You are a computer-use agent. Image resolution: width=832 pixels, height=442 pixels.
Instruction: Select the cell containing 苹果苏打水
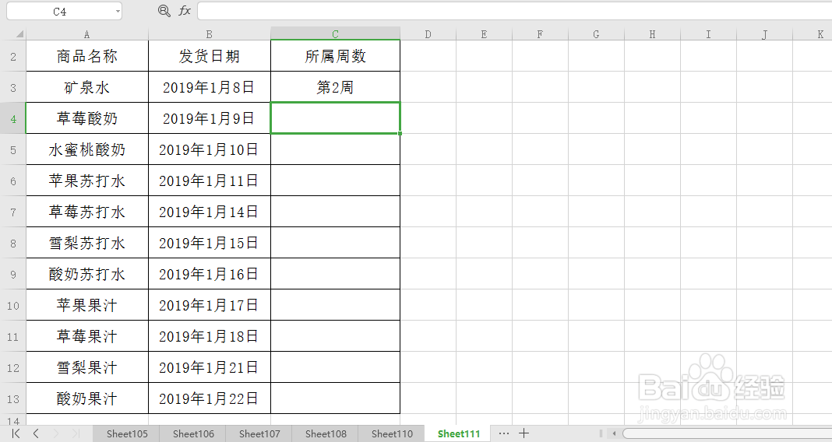[x=87, y=181]
